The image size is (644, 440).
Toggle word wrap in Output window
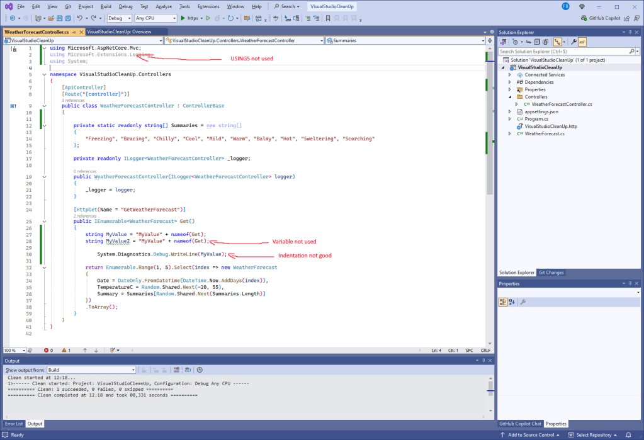coord(188,370)
